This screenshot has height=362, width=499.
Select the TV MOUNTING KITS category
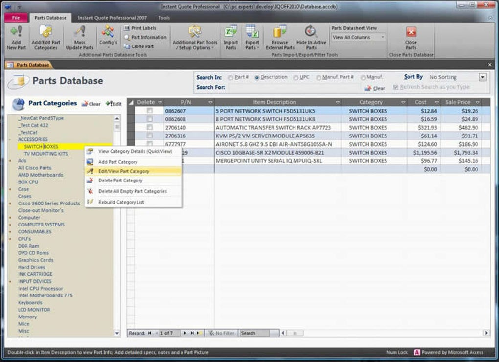(x=46, y=154)
